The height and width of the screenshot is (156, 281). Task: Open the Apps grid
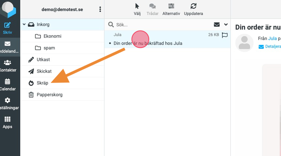click(x=8, y=122)
